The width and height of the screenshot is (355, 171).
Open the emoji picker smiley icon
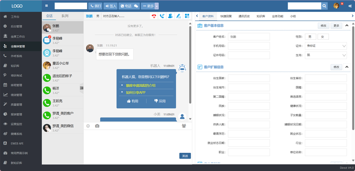88,126
